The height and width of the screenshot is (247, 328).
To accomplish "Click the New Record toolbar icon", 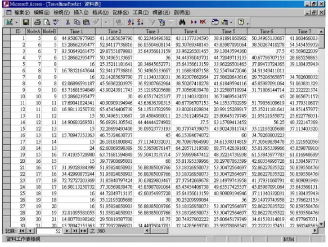I will tap(194, 22).
